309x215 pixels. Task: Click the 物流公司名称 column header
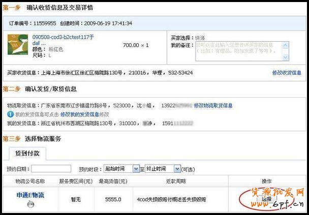pyautogui.click(x=30, y=181)
